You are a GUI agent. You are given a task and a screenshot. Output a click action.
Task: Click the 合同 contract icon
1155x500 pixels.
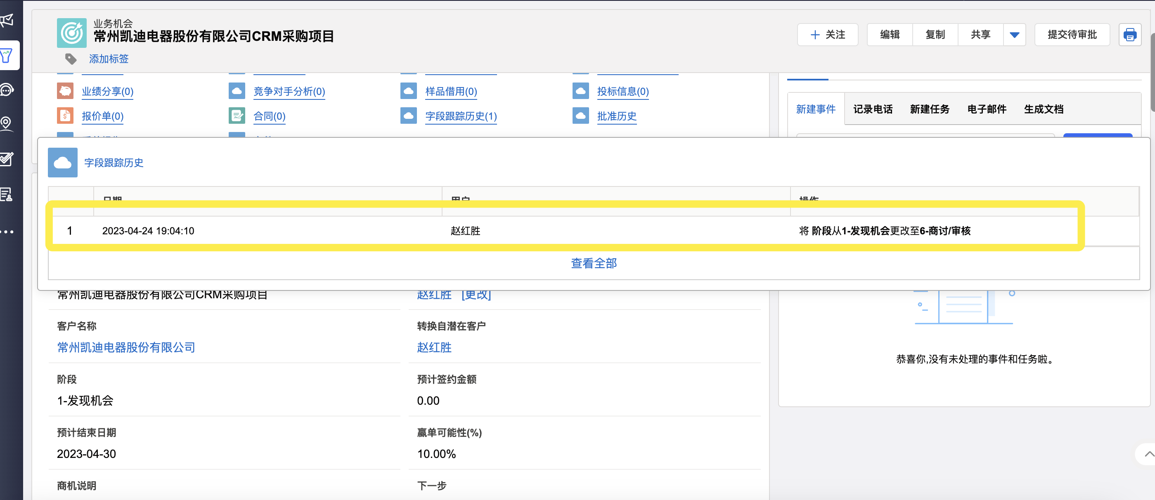[x=237, y=116]
